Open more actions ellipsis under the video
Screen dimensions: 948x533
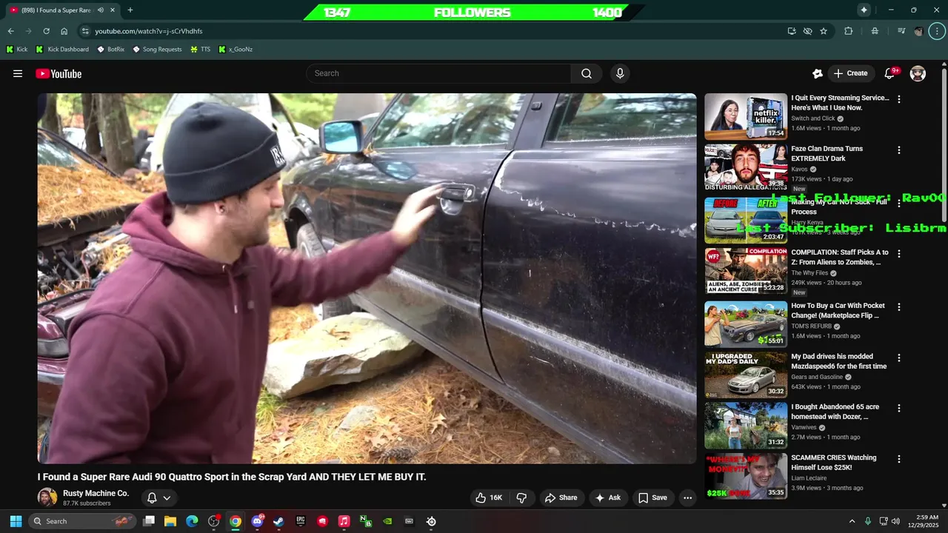pos(687,497)
